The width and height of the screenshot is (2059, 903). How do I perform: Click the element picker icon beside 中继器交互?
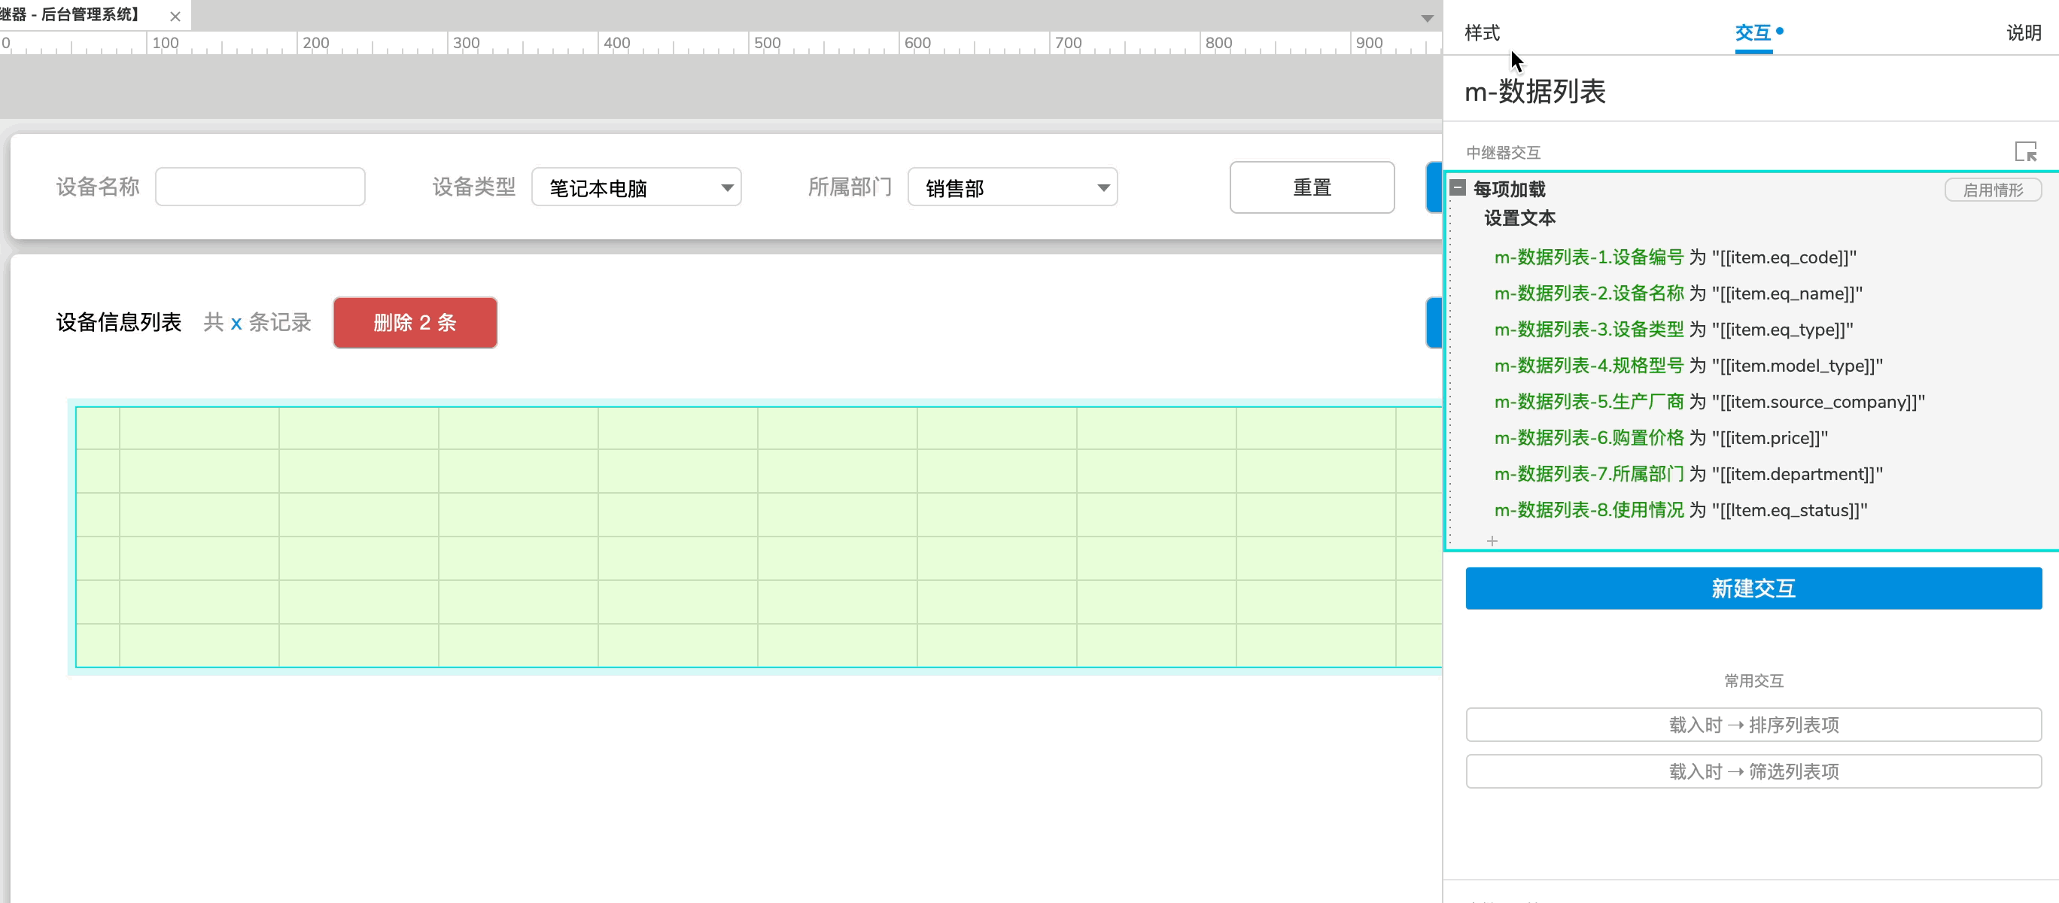2026,152
